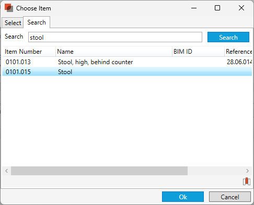Select item row 0101.015 Stool
The width and height of the screenshot is (254, 205).
[x=128, y=71]
